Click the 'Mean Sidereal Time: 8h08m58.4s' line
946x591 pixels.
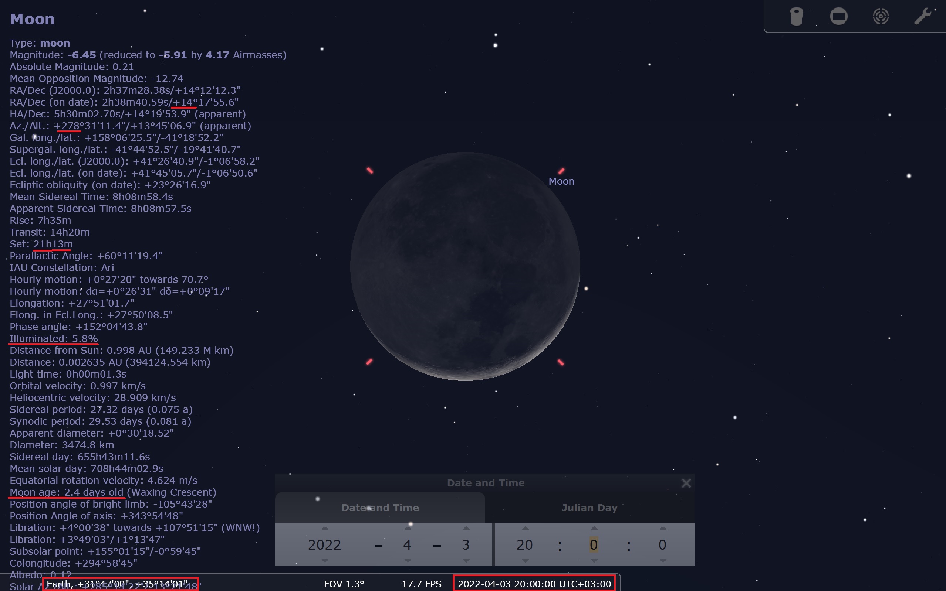(92, 197)
